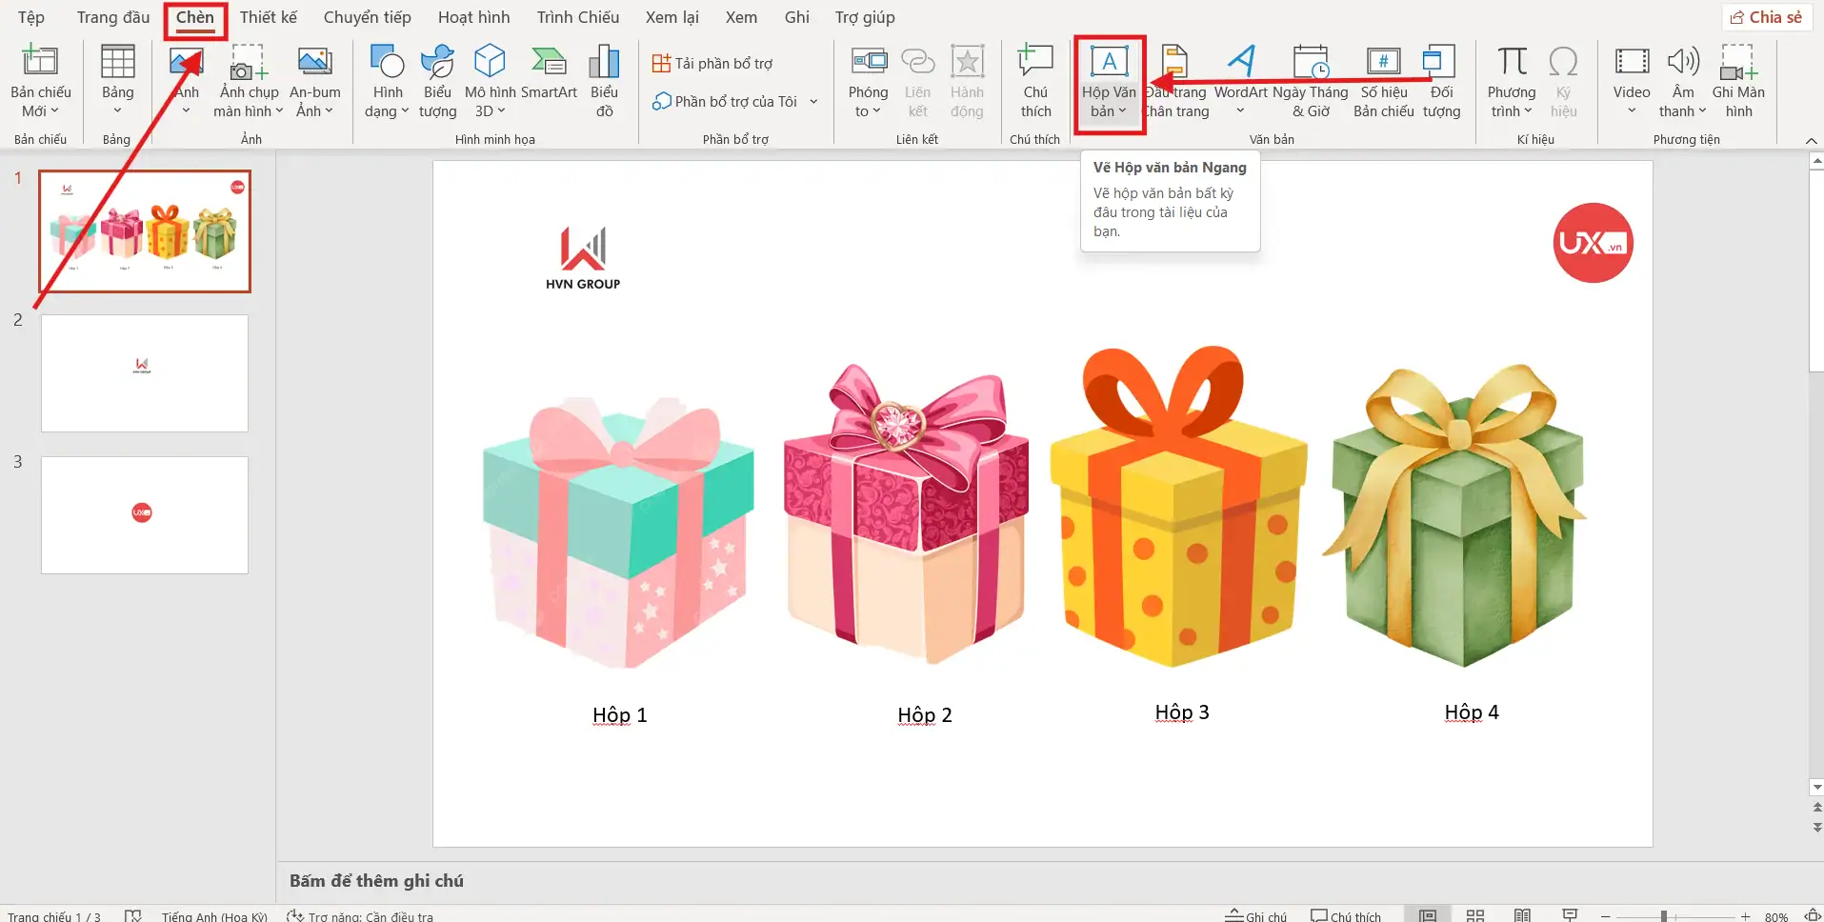Switch to the Trình Chiếu tab
1824x922 pixels.
coord(577,17)
